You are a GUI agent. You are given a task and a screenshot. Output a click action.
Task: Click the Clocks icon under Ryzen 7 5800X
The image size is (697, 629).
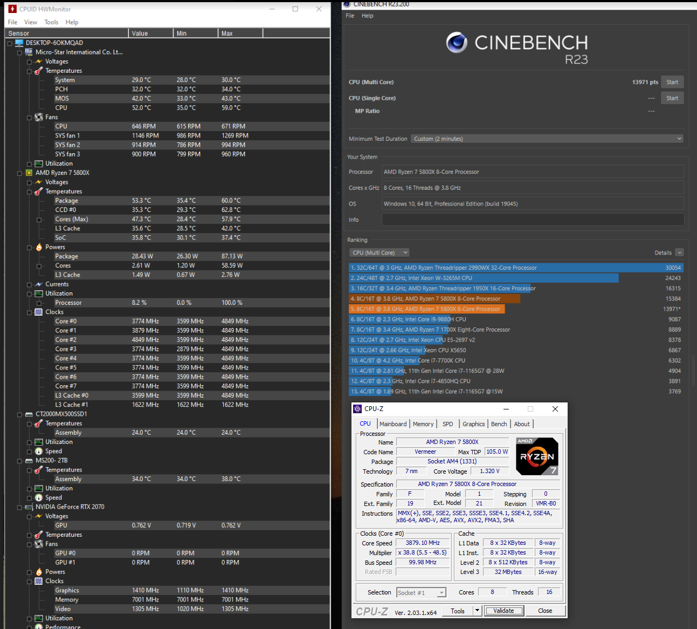click(x=39, y=312)
